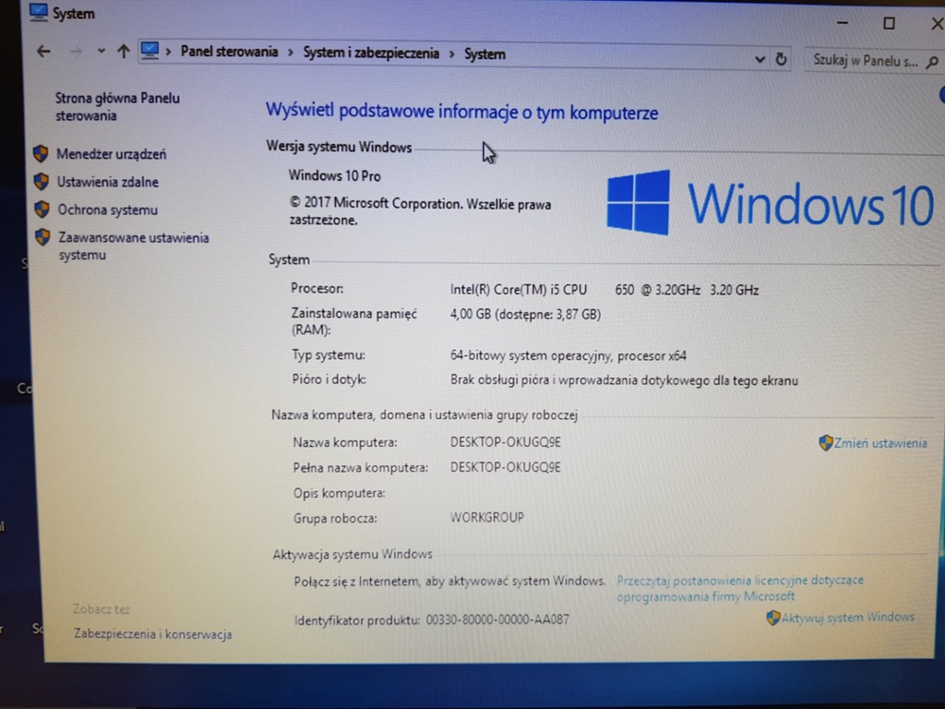Image resolution: width=945 pixels, height=709 pixels.
Task: Click the WORKGROUP value
Action: (x=487, y=517)
